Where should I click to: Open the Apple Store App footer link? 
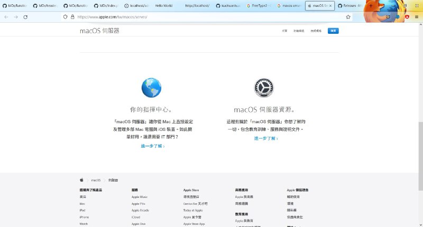(x=194, y=224)
